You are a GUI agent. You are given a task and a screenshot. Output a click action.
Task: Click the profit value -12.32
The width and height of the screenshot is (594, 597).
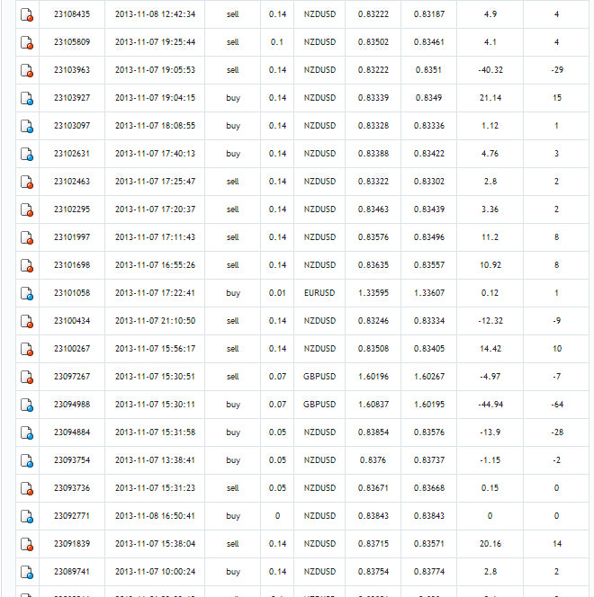490,321
